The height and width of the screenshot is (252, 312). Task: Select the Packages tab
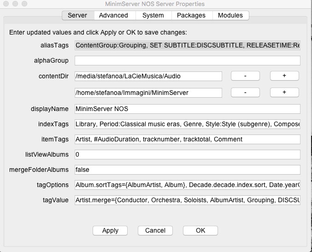[192, 15]
